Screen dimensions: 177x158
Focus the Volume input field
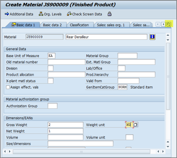point(65,137)
